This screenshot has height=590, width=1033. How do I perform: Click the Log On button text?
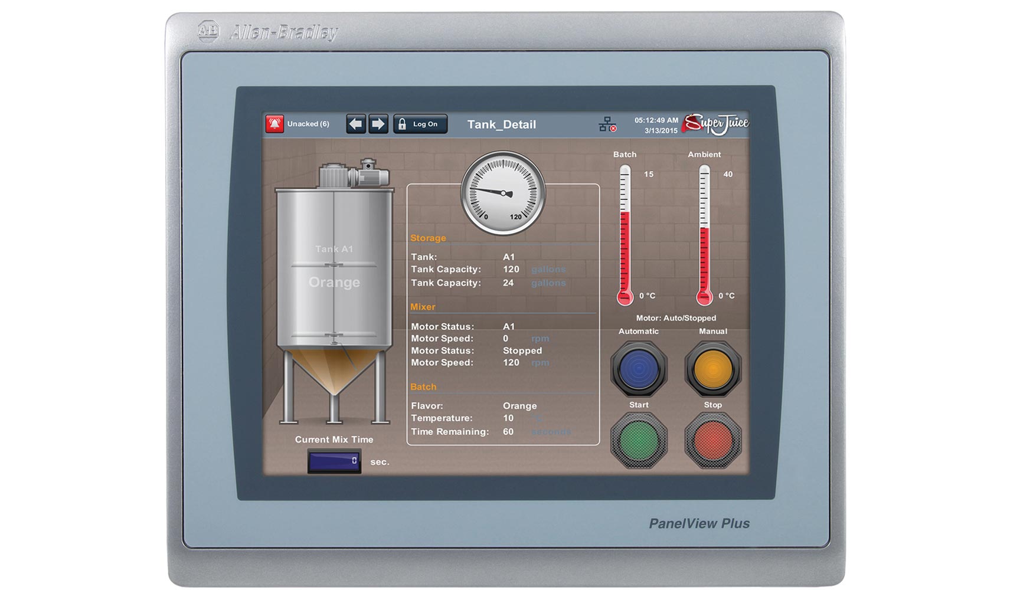[x=425, y=124]
